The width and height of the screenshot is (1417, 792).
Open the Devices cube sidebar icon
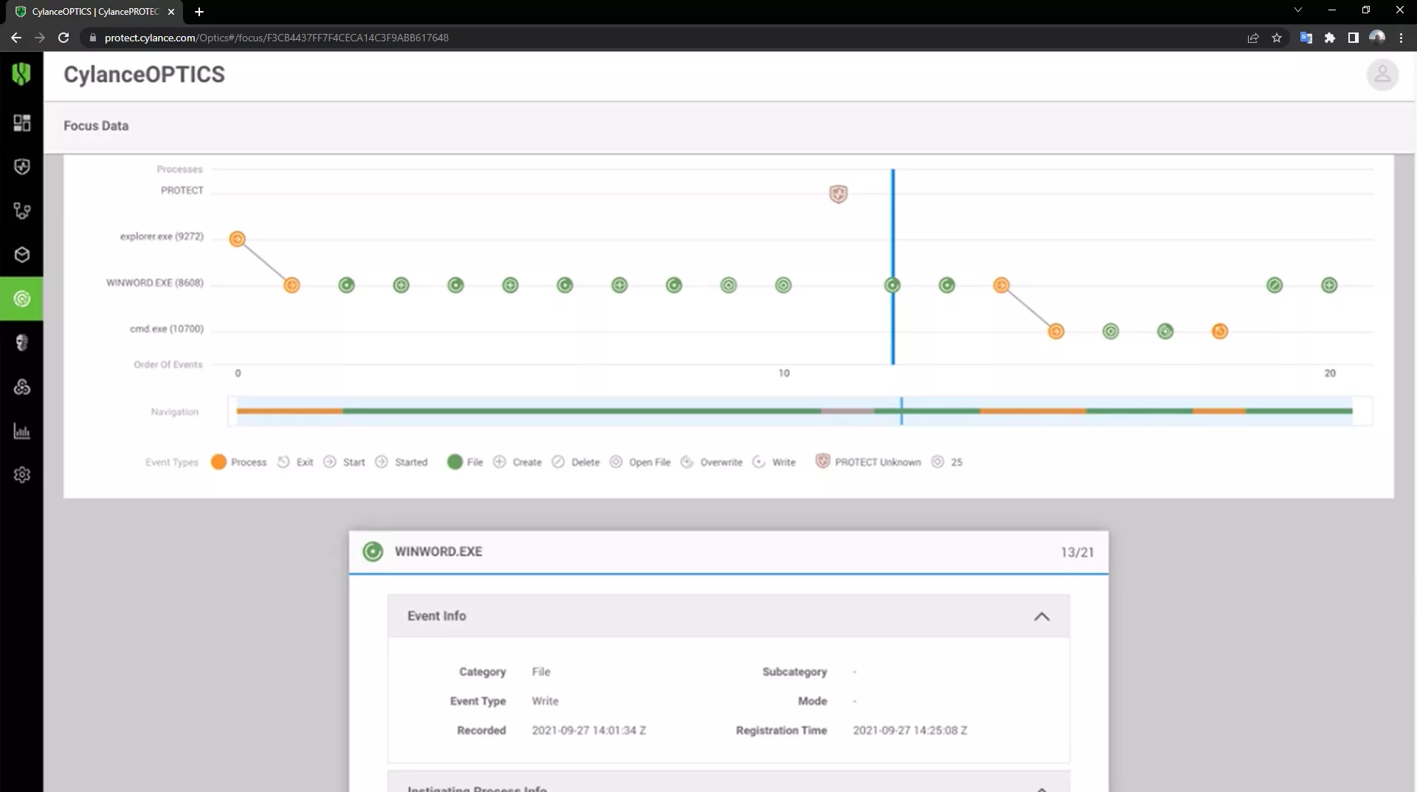click(x=21, y=255)
